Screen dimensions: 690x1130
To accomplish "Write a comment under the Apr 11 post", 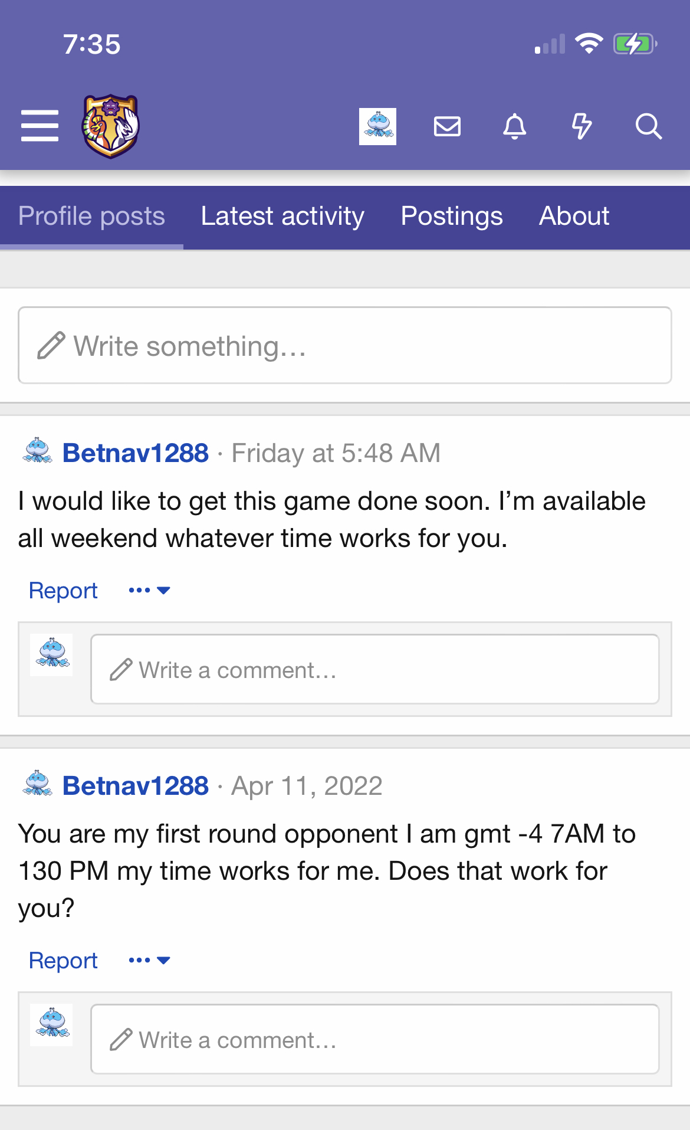I will [374, 1040].
